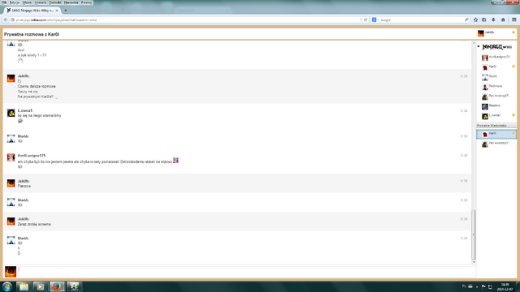
Task: Open the Edycja menu
Action: point(15,2)
